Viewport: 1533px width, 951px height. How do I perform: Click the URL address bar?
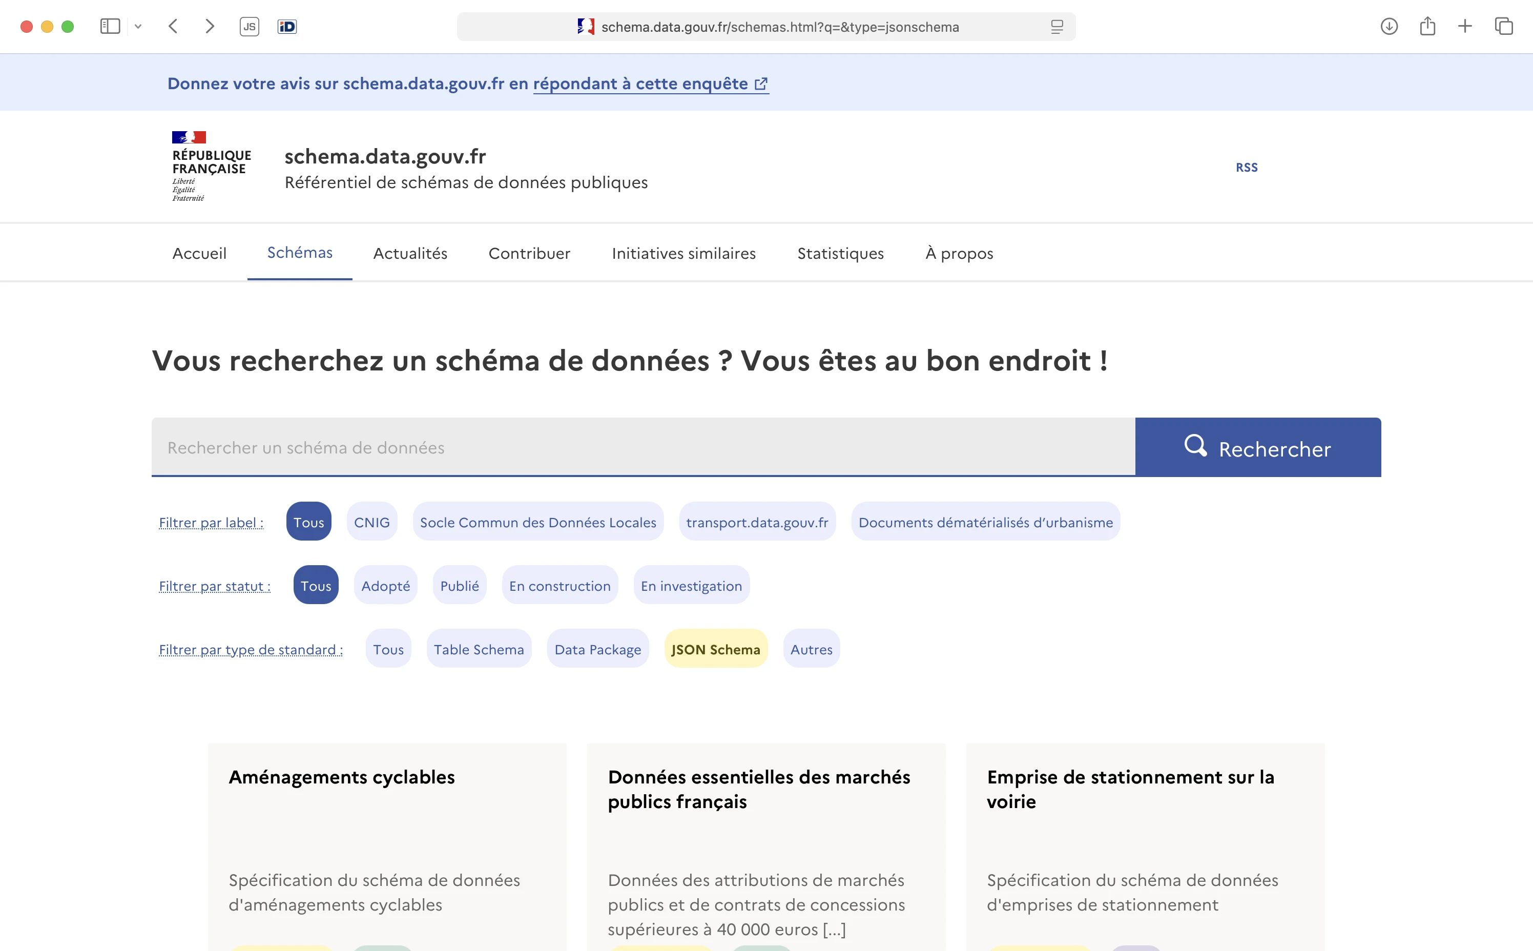coord(766,27)
